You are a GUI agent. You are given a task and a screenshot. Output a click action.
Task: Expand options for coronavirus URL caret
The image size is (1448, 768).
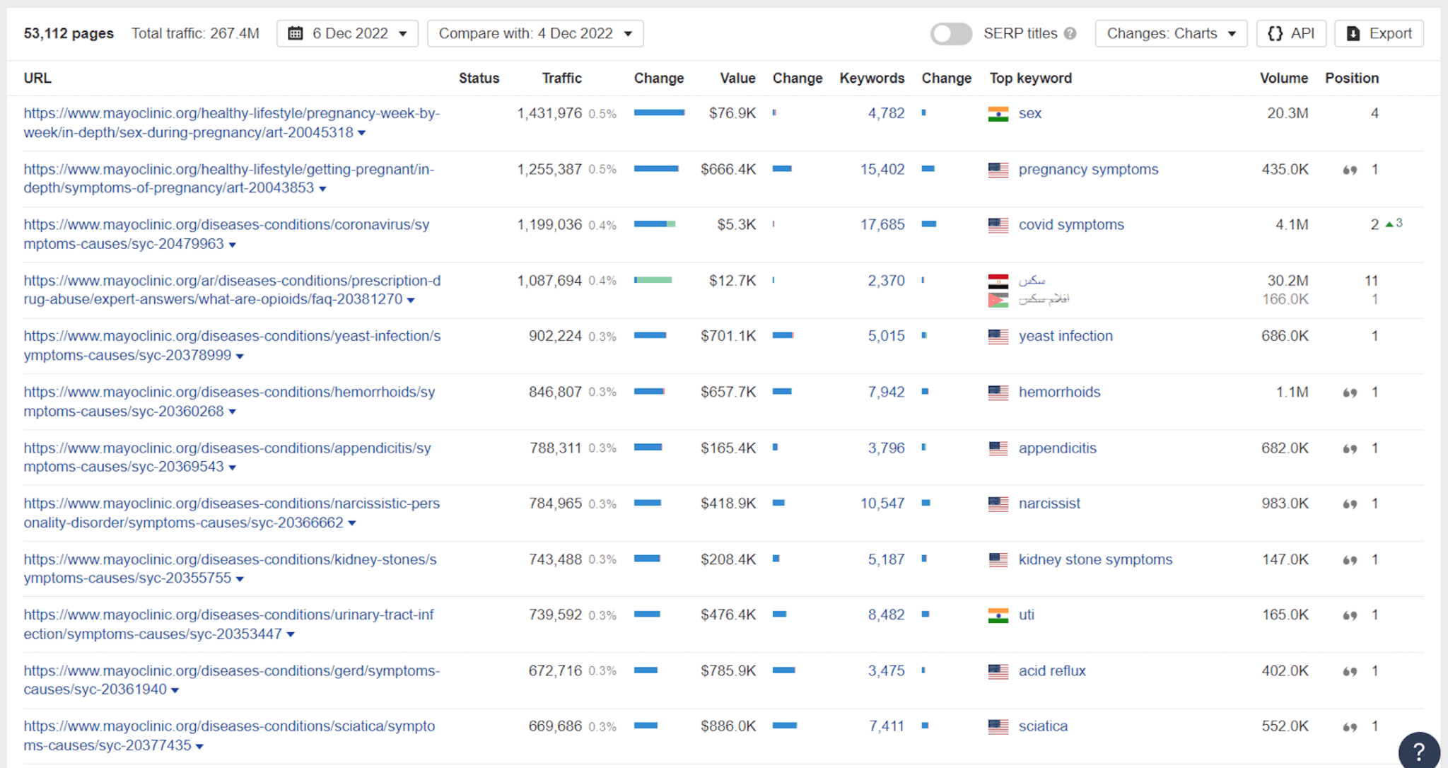[x=233, y=245]
